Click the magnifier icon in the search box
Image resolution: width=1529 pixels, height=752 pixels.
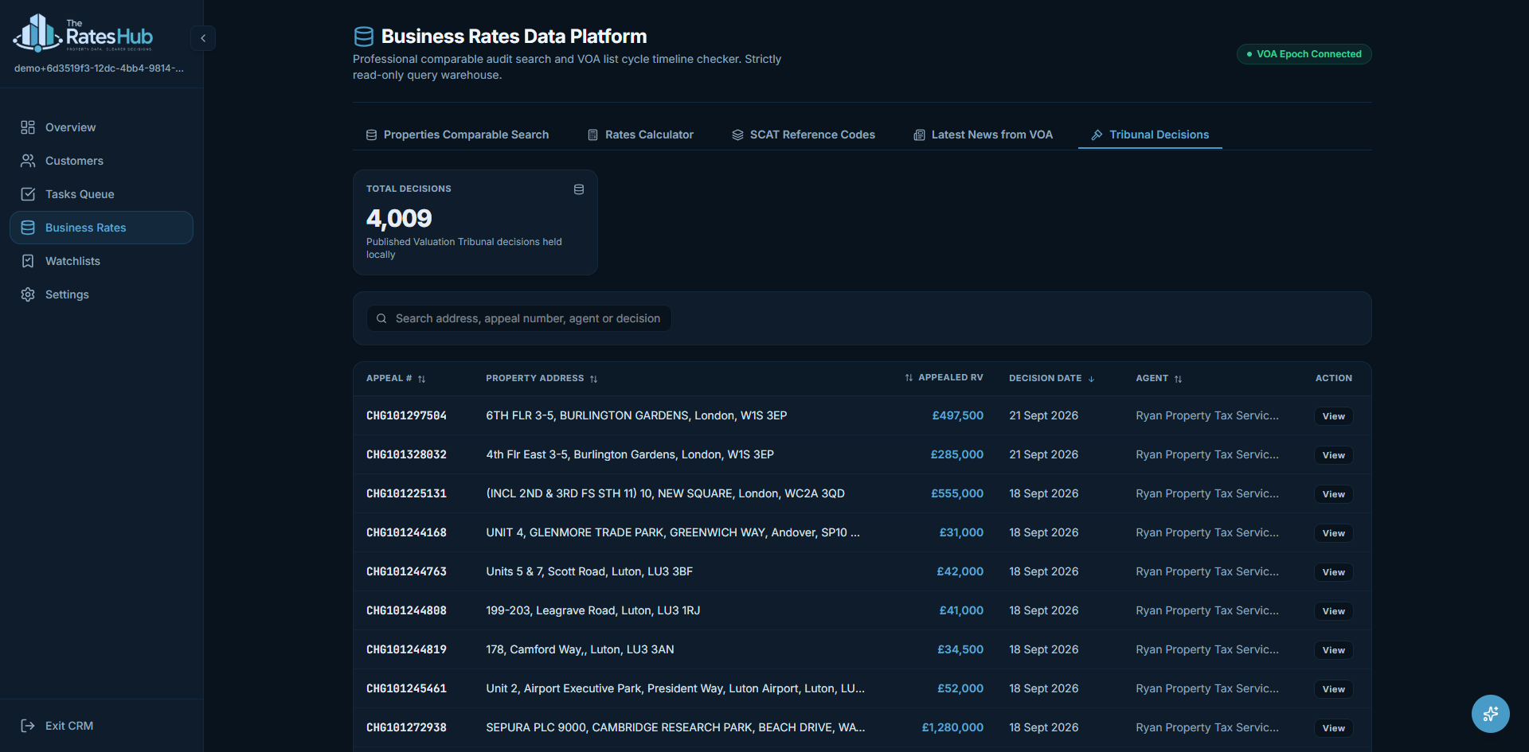pos(381,318)
